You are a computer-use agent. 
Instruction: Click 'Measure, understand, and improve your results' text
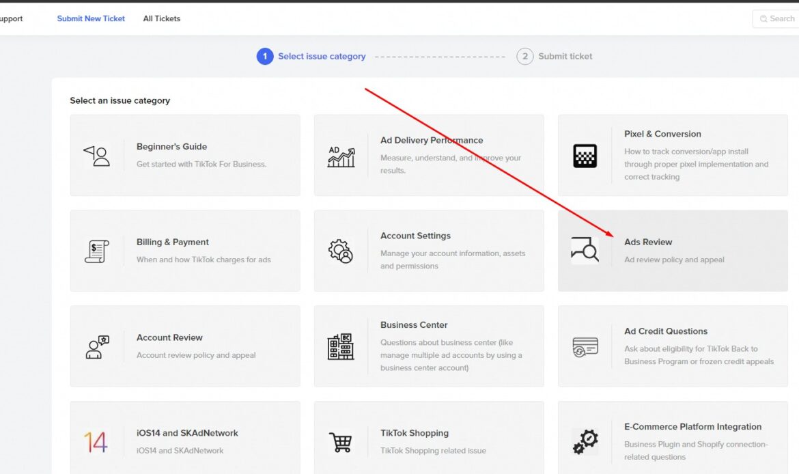pos(451,164)
